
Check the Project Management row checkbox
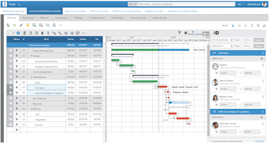11,50
